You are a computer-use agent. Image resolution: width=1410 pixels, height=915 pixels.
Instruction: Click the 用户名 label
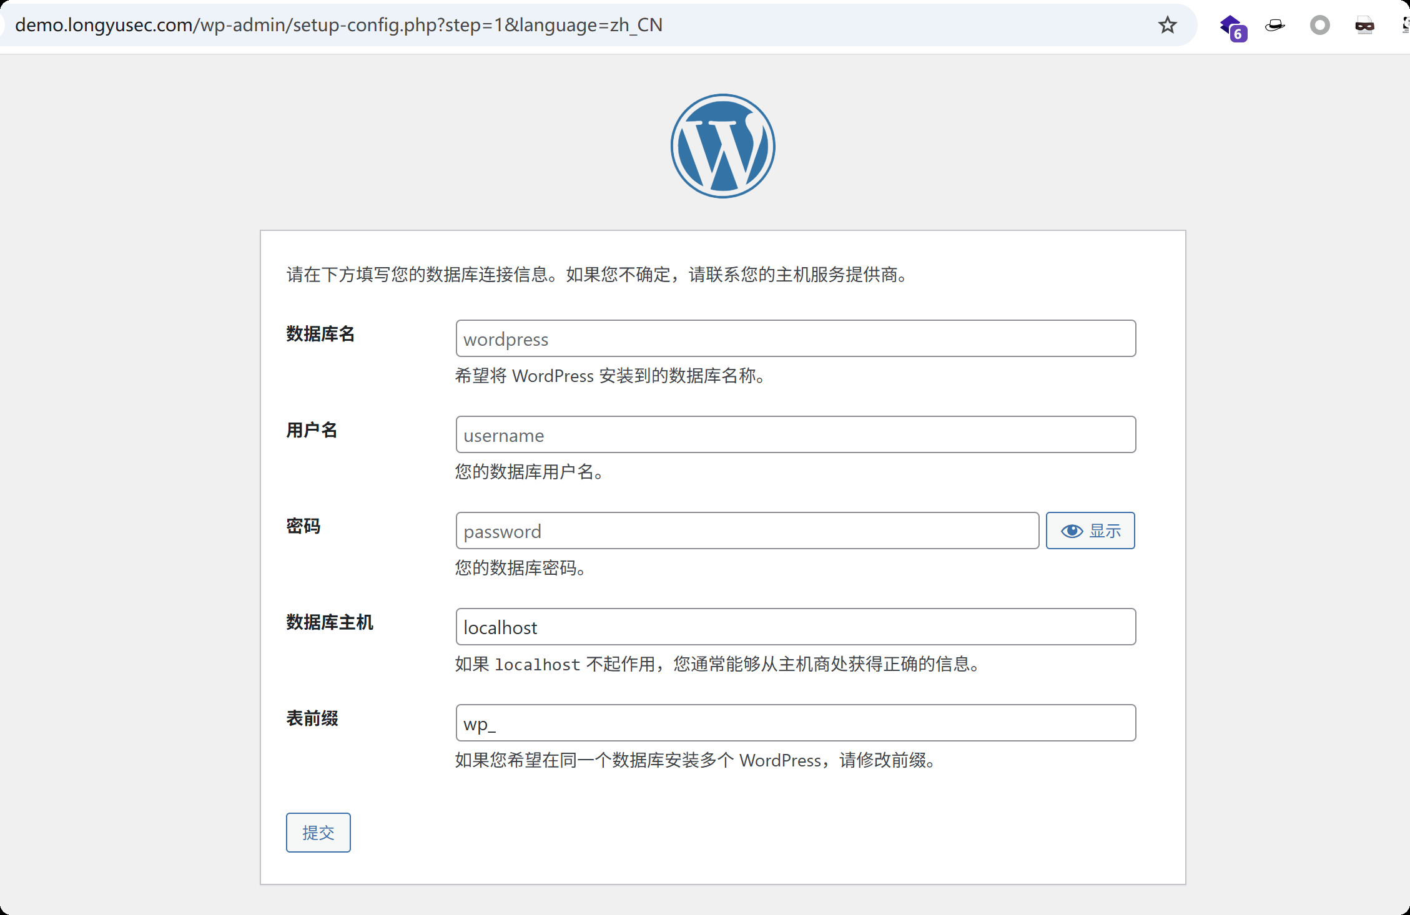pos(312,430)
